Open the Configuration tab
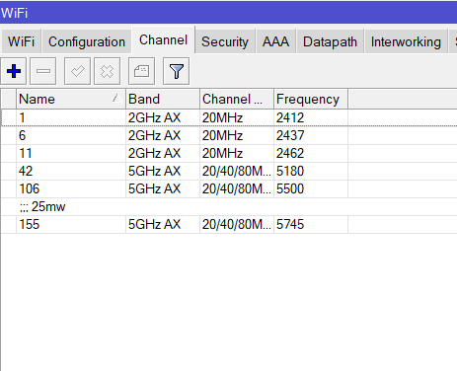 click(x=87, y=41)
